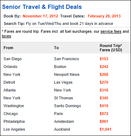Pick the $872 Chicago to Paris fare
Screen dimensions: 131x136
(x=104, y=114)
